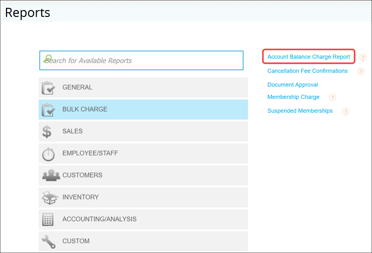Viewport: 372px width, 253px height.
Task: Open the CUSTOM reports category
Action: pos(143,241)
